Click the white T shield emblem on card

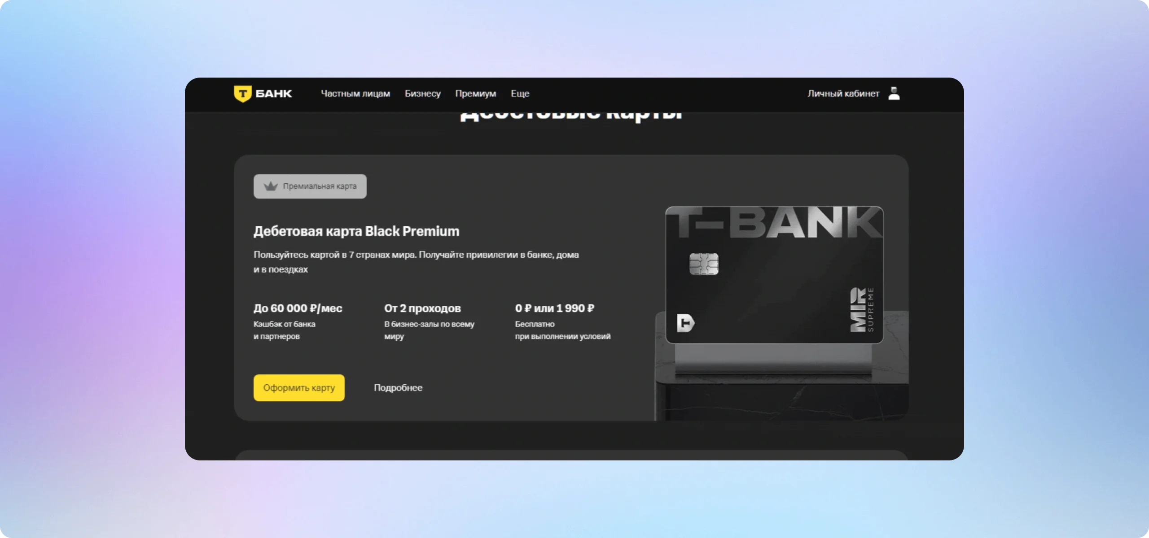tap(685, 323)
